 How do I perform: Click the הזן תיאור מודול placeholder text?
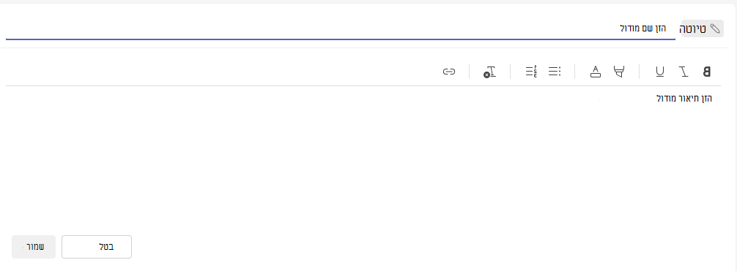[x=684, y=99]
